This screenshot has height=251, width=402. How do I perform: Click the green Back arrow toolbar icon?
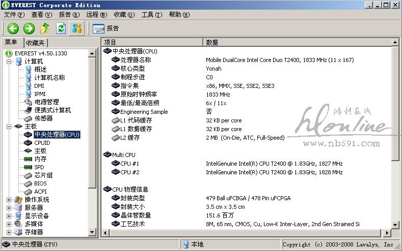click(x=13, y=28)
